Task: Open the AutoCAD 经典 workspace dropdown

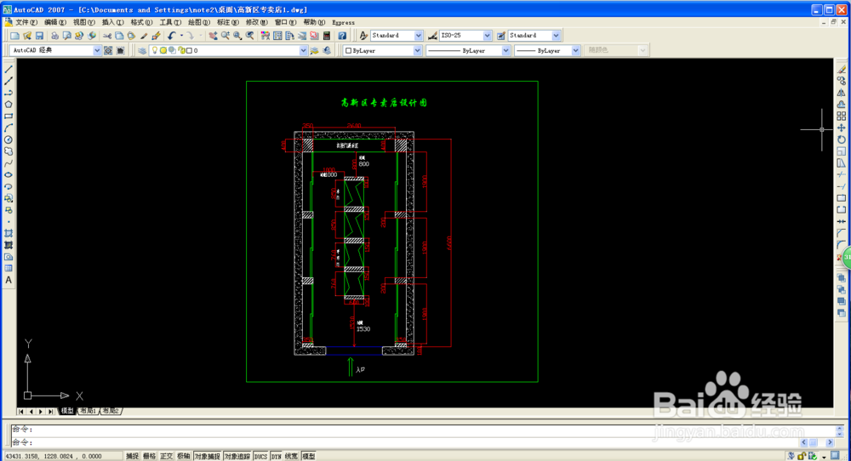Action: 97,50
